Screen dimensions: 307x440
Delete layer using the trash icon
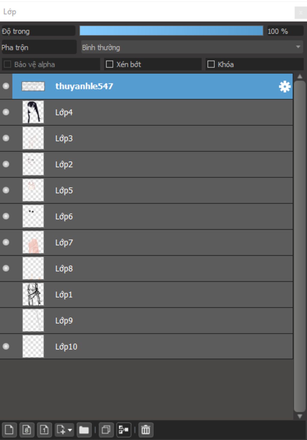pyautogui.click(x=146, y=430)
